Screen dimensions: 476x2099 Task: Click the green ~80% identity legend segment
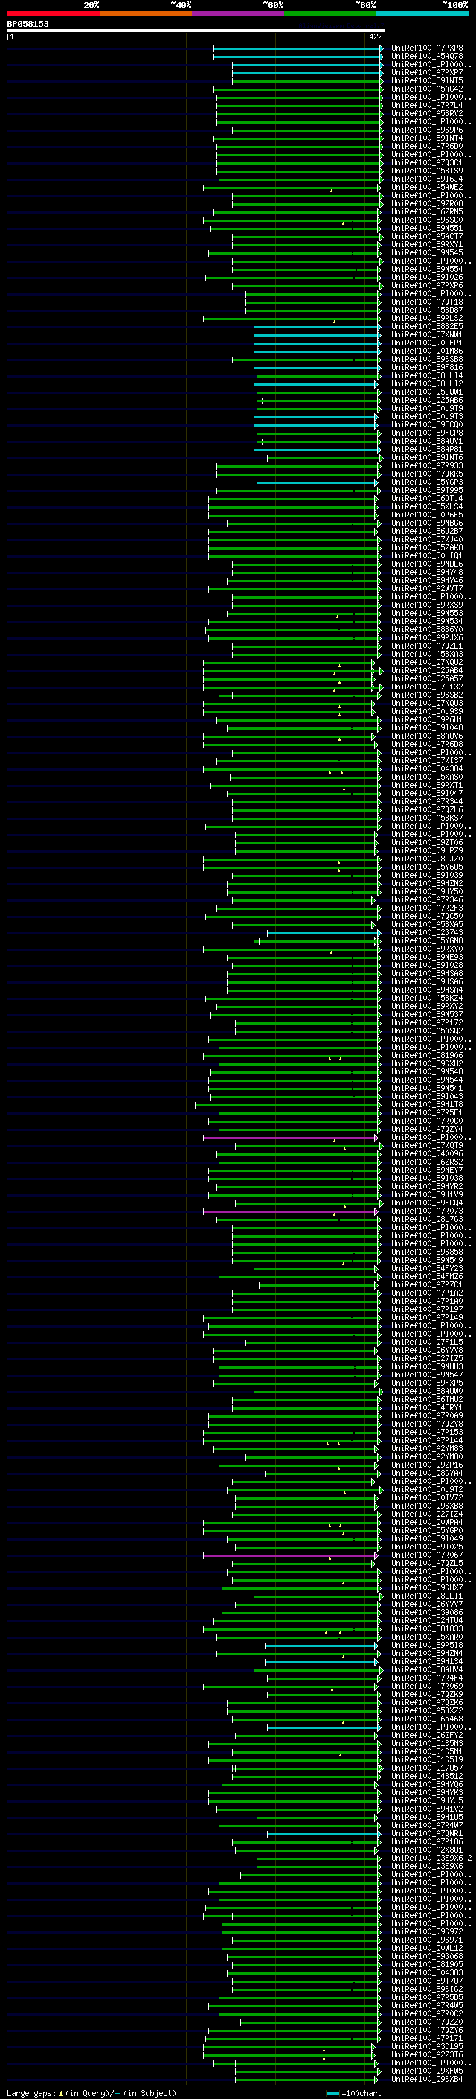click(x=330, y=13)
